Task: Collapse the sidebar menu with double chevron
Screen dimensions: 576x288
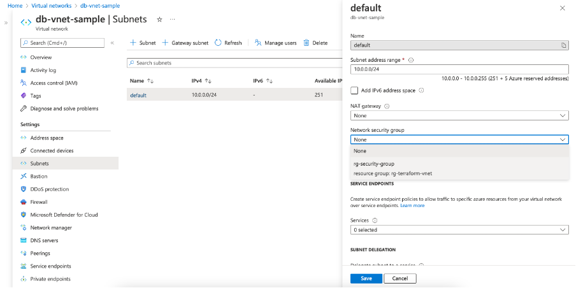Action: click(x=112, y=43)
